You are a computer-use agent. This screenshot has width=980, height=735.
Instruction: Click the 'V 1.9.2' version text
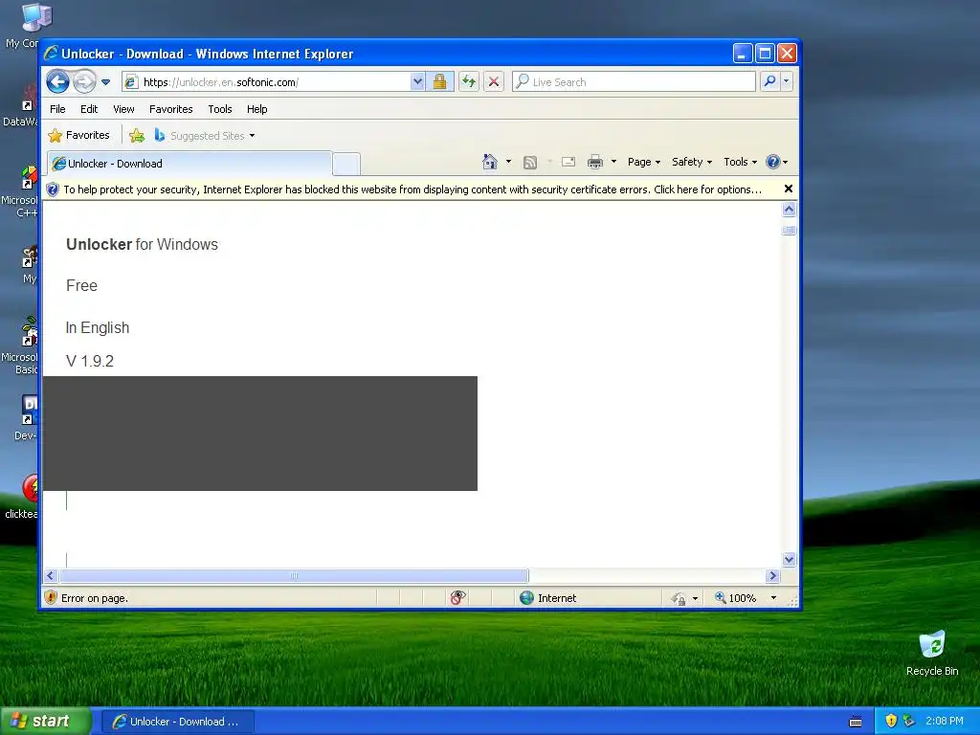(x=89, y=361)
